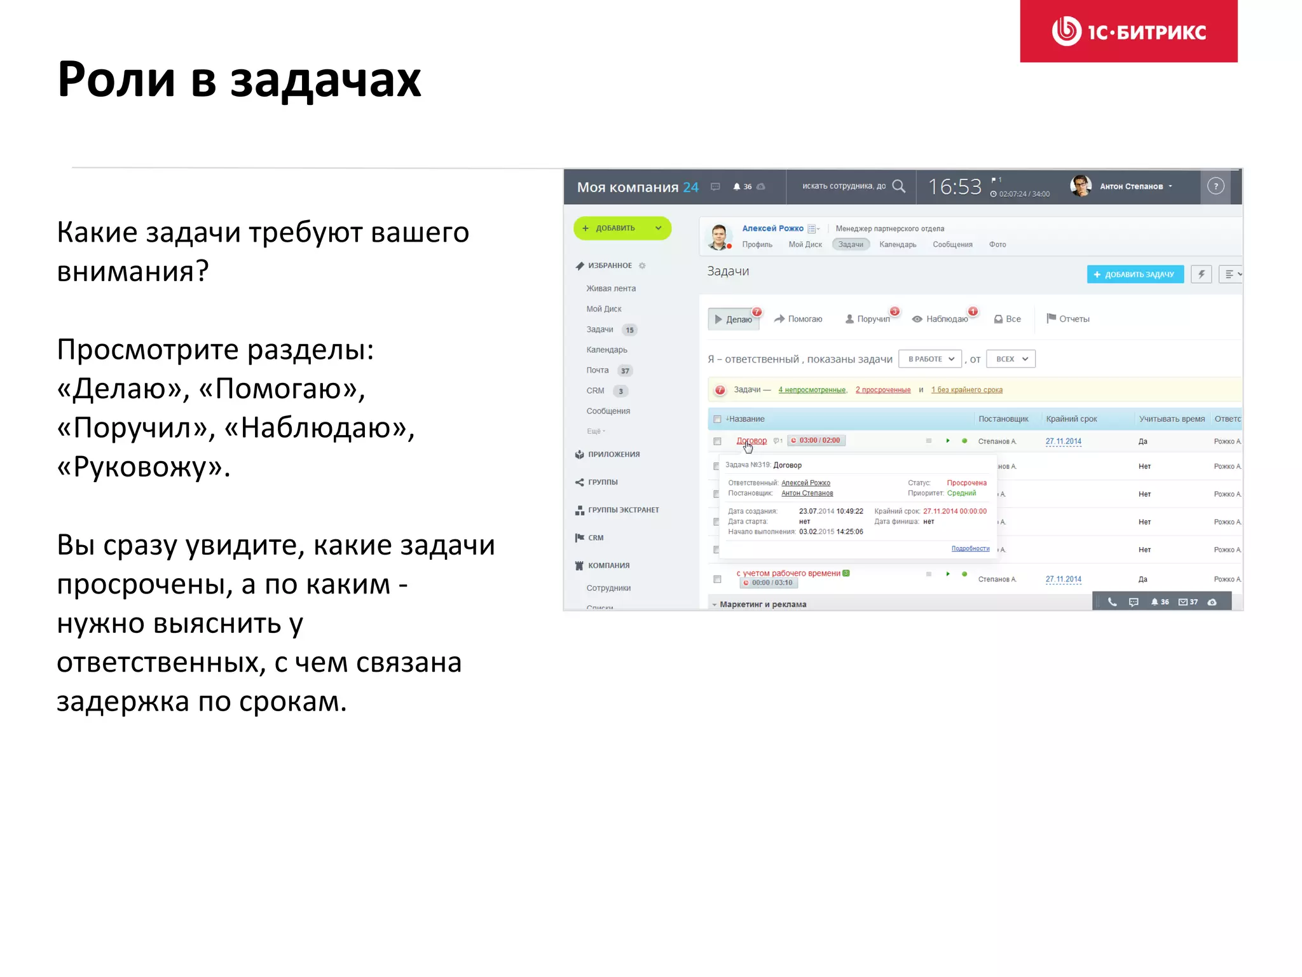Click the green status dot in Договор row
Image resolution: width=1302 pixels, height=977 pixels.
[964, 441]
